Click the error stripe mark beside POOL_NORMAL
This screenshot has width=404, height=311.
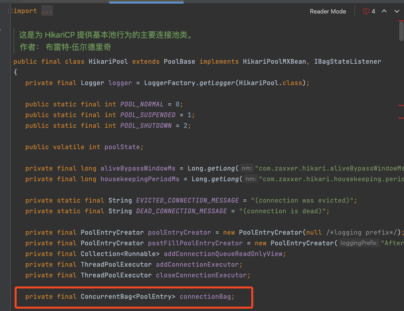(x=401, y=105)
